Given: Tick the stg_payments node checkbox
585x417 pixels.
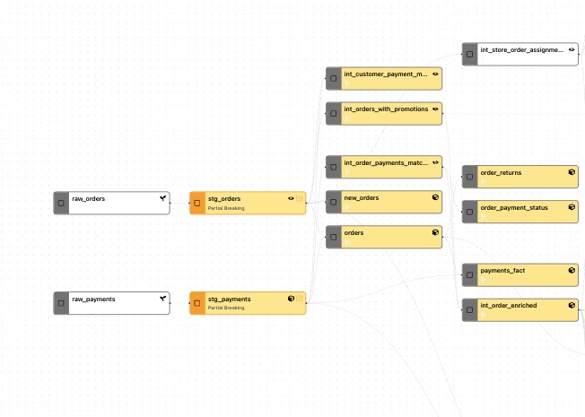Looking at the screenshot, I should [197, 303].
